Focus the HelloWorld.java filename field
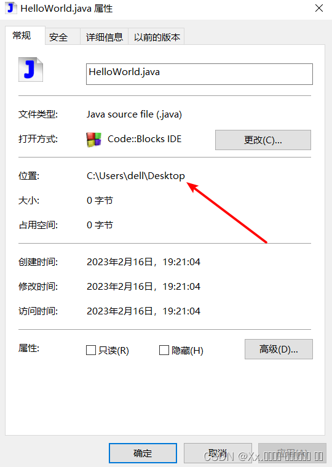Viewport: 332px width, 467px height. pyautogui.click(x=199, y=74)
